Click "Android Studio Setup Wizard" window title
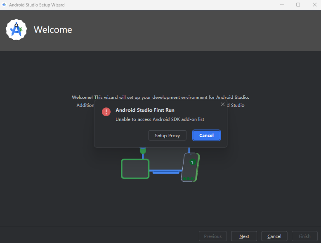321x243 pixels. [x=37, y=5]
